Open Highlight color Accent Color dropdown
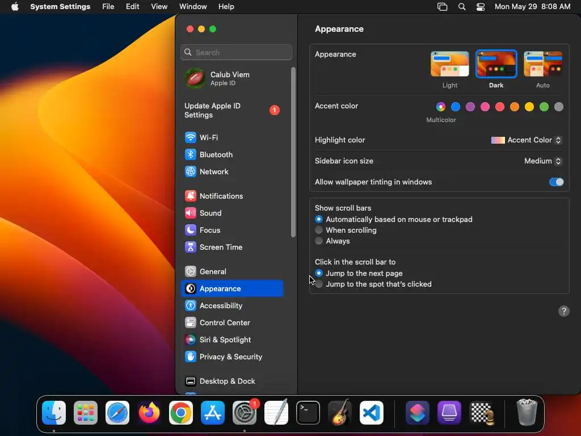 point(527,140)
